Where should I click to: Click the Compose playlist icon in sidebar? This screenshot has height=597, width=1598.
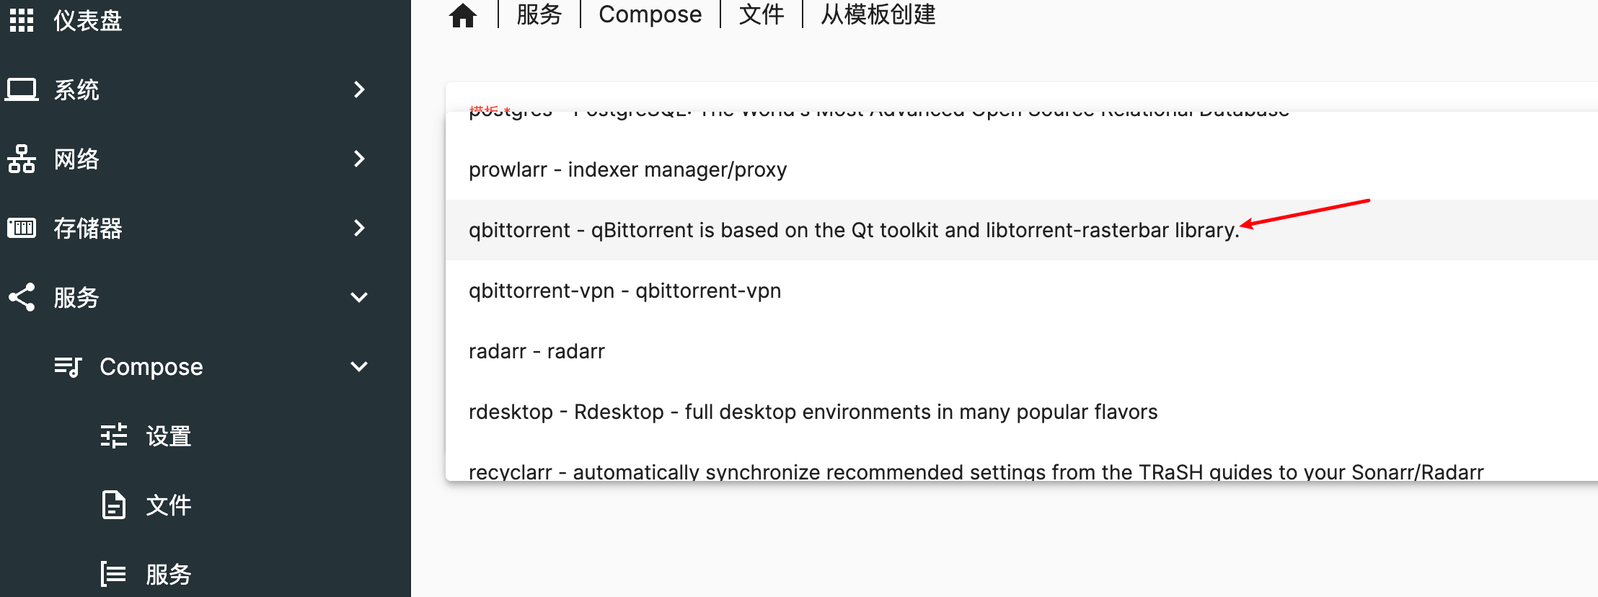pyautogui.click(x=69, y=367)
